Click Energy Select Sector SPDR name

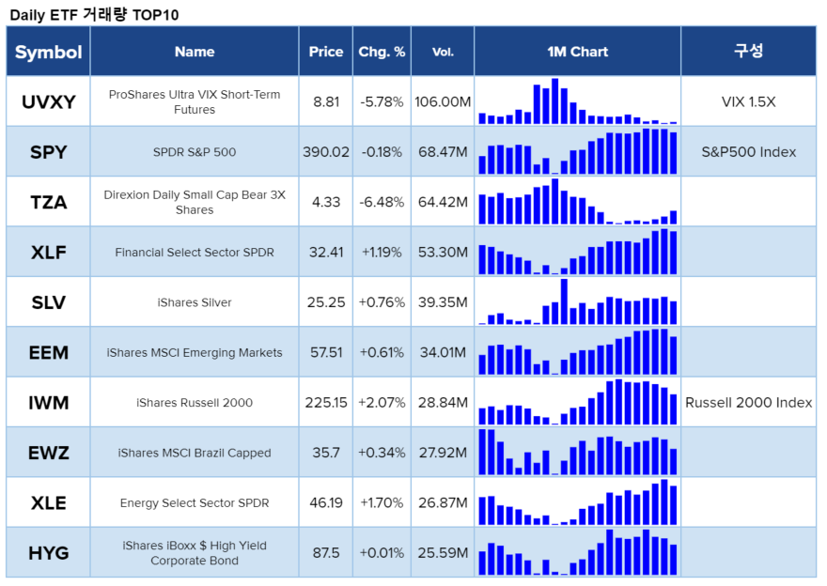point(195,502)
